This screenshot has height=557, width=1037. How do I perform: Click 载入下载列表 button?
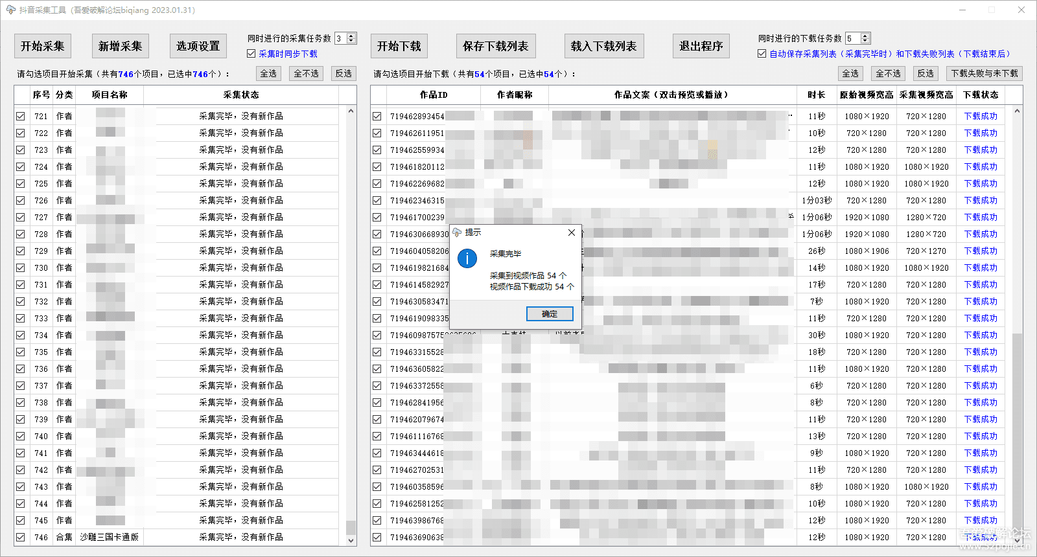coord(604,46)
